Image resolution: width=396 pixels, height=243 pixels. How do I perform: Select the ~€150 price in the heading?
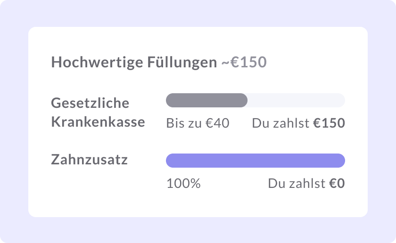coord(244,63)
